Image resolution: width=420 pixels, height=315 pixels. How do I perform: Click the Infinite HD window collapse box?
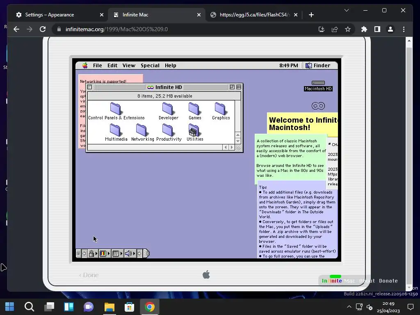tap(239, 87)
